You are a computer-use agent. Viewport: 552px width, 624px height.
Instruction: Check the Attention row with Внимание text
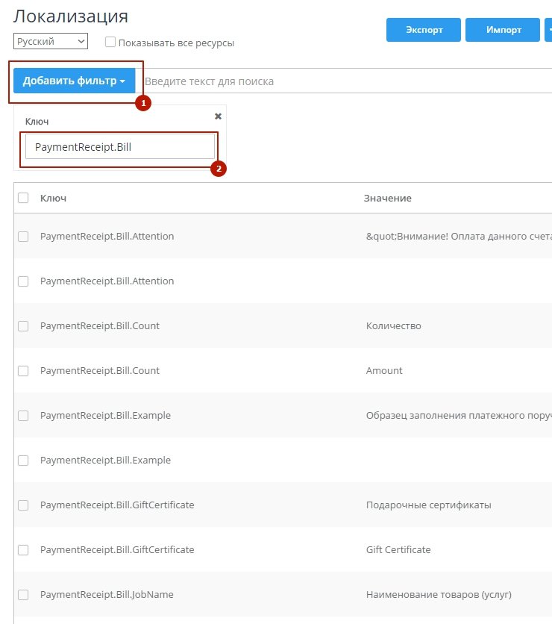pyautogui.click(x=23, y=237)
